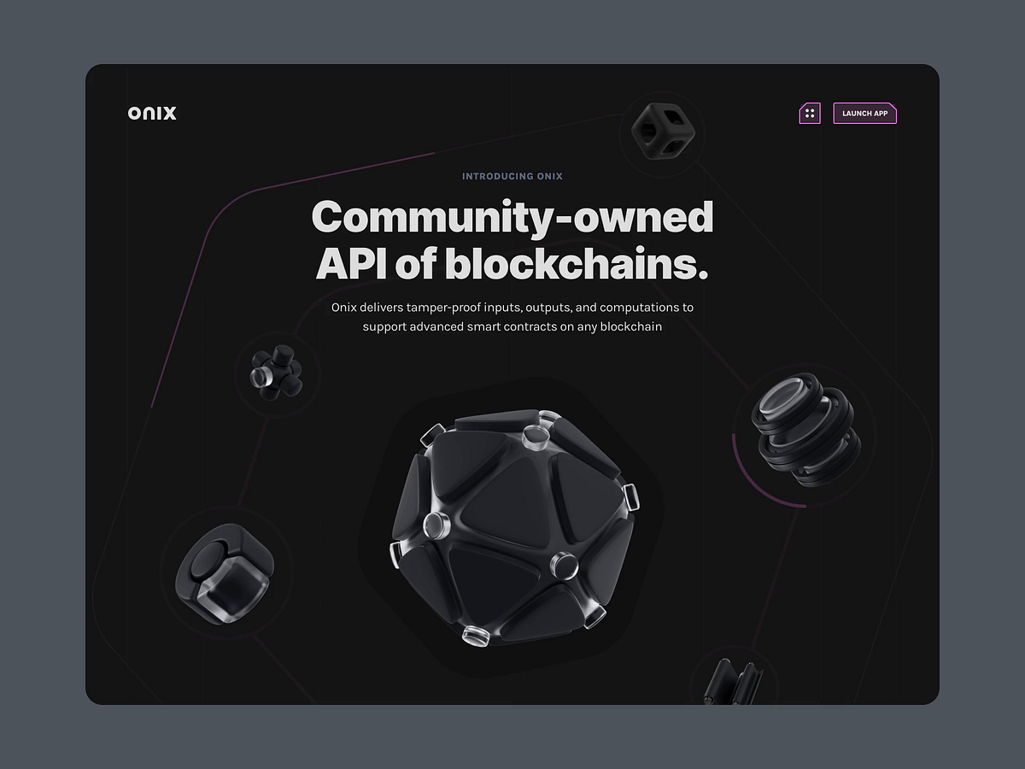
Task: Select the rounded glass cube on the left
Action: [x=224, y=574]
